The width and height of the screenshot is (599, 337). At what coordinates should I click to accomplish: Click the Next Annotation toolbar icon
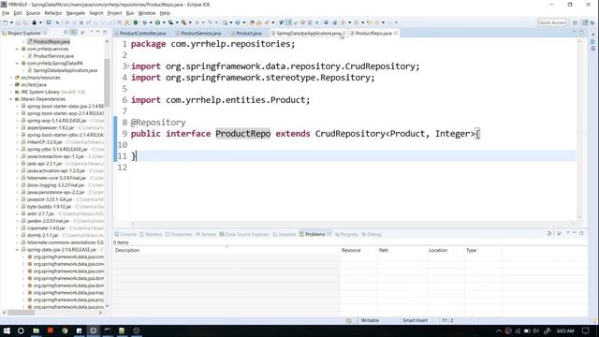click(x=343, y=22)
